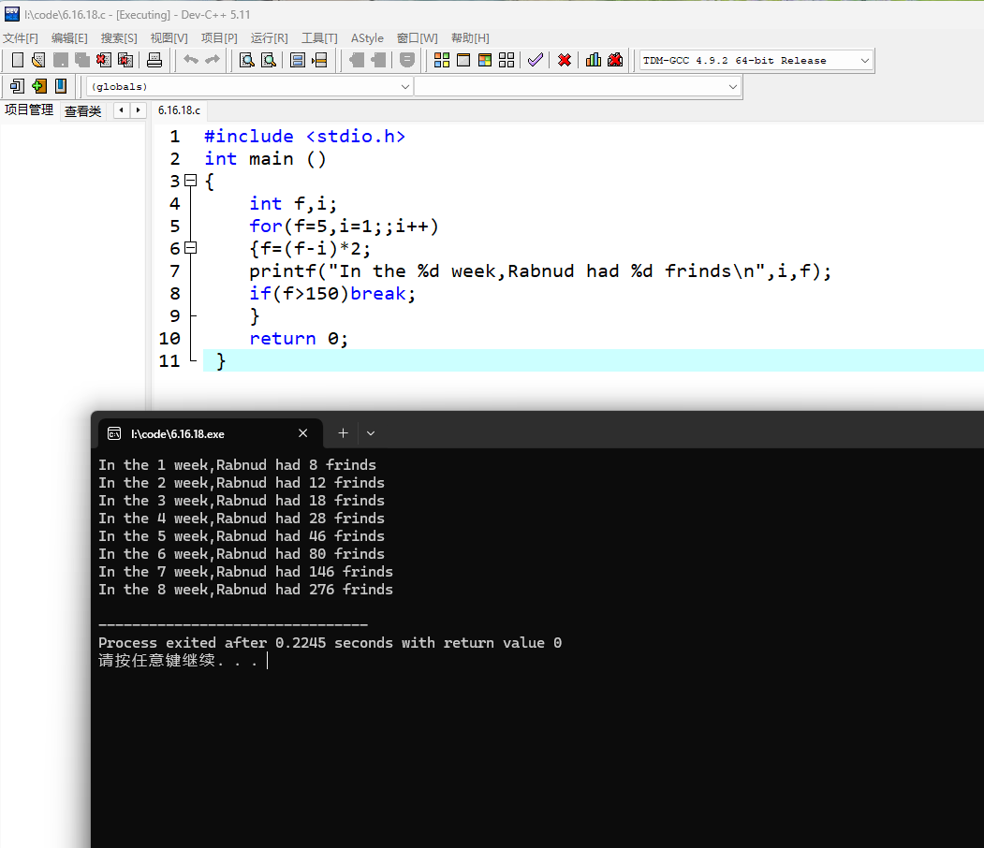Click the Compile icon with four colored squares
984x848 pixels.
442,60
